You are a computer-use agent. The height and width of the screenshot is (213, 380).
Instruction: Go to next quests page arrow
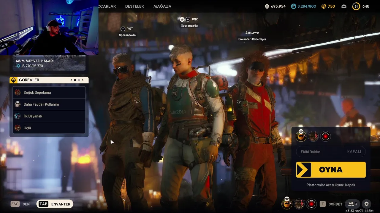click(83, 80)
